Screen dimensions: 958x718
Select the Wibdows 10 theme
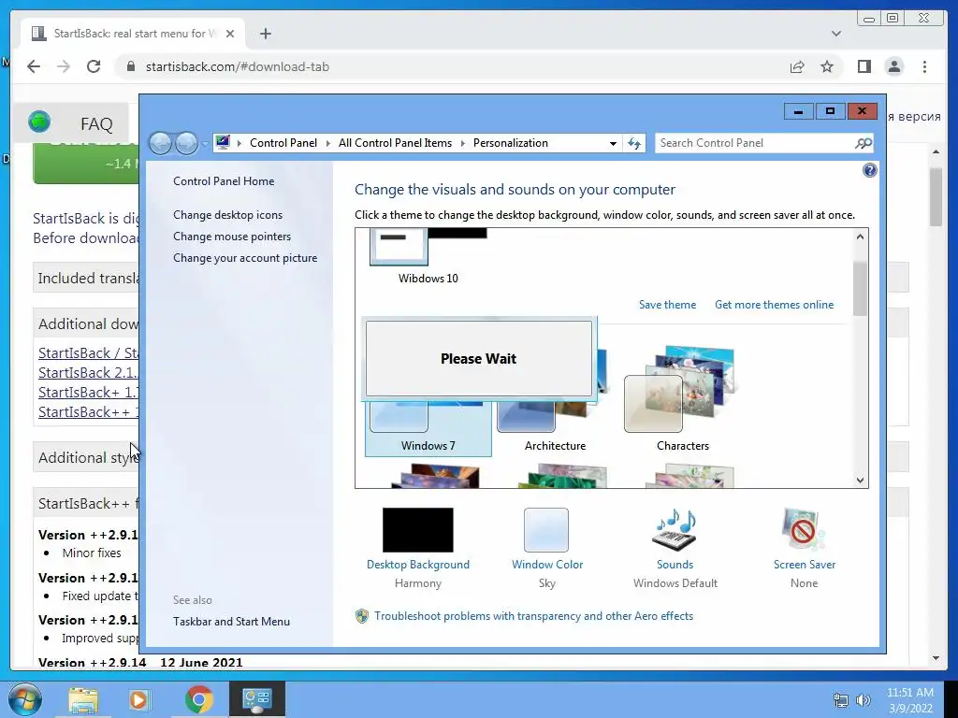point(428,258)
